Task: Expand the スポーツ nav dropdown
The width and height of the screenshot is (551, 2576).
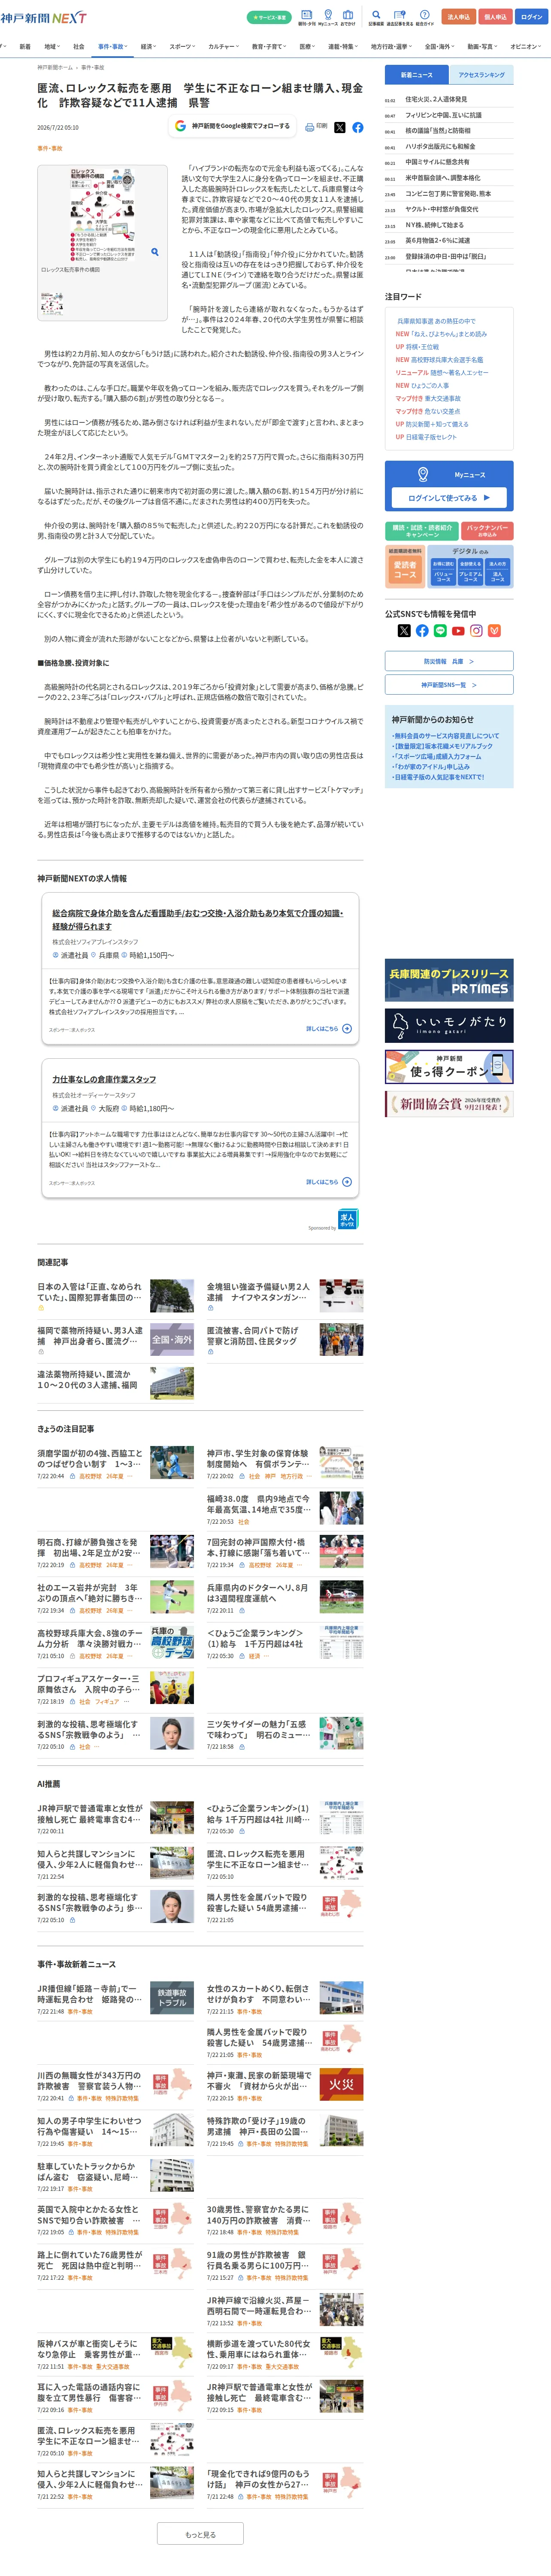Action: 183,46
